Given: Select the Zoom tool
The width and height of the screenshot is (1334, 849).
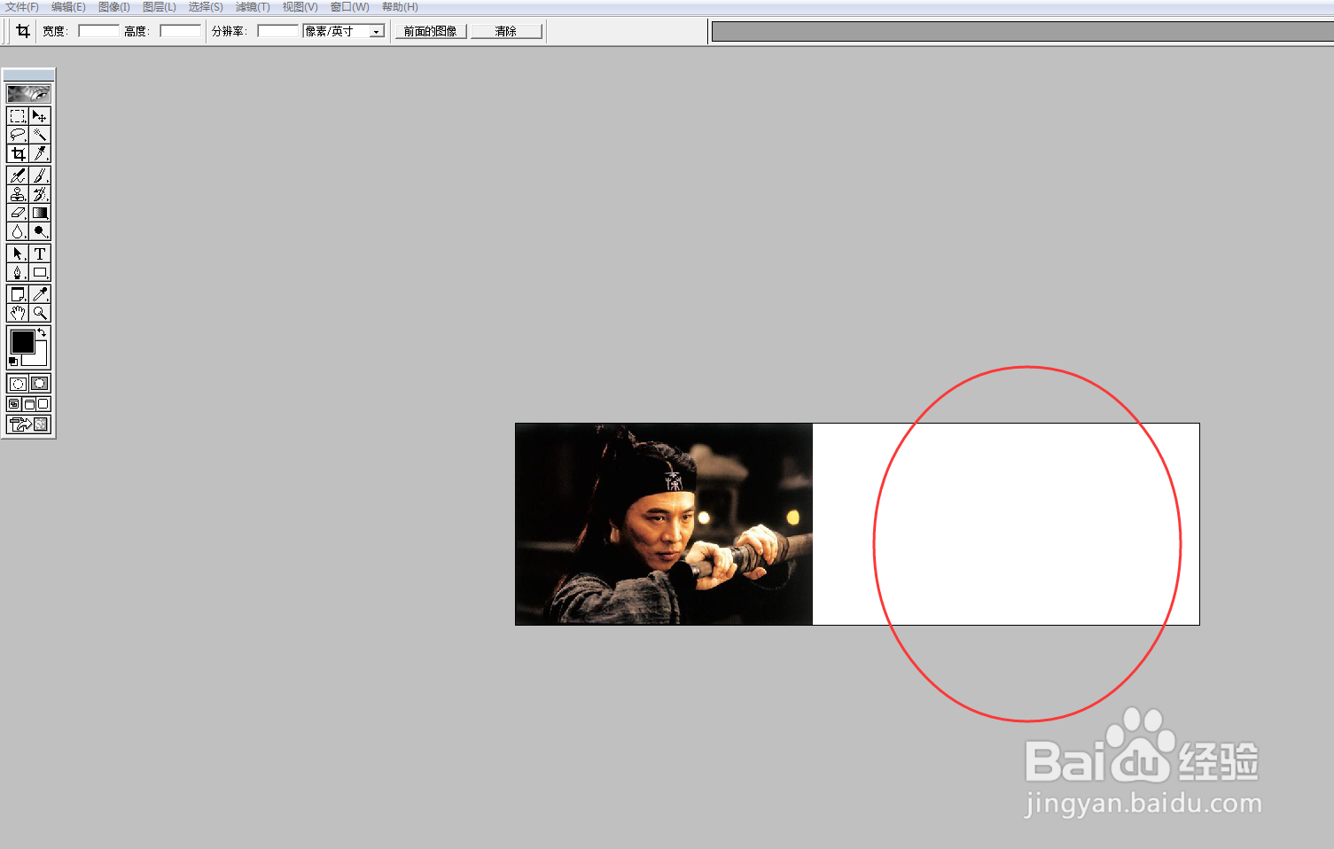Looking at the screenshot, I should point(40,313).
